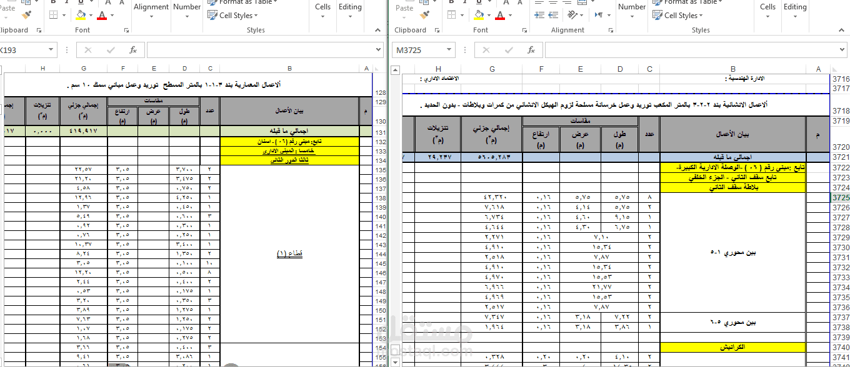The height and width of the screenshot is (367, 850).
Task: Select yellow cell 'بلاطة سقف الثاني' in right window
Action: 732,187
